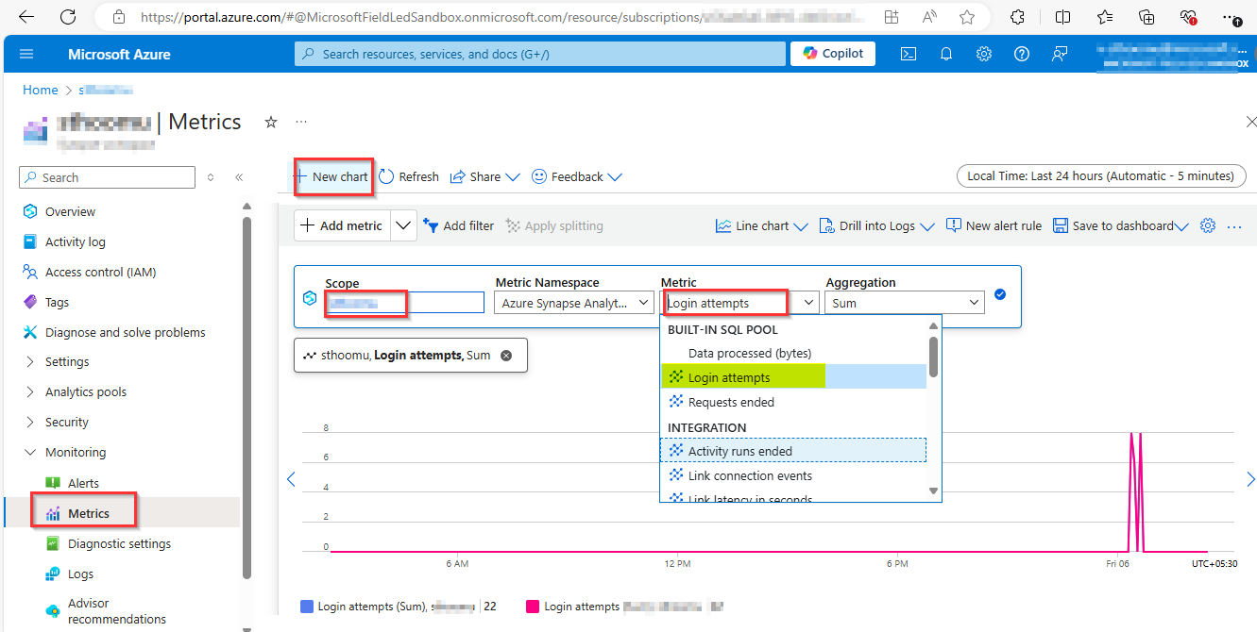Collapse the left navigation menu

pos(239,177)
